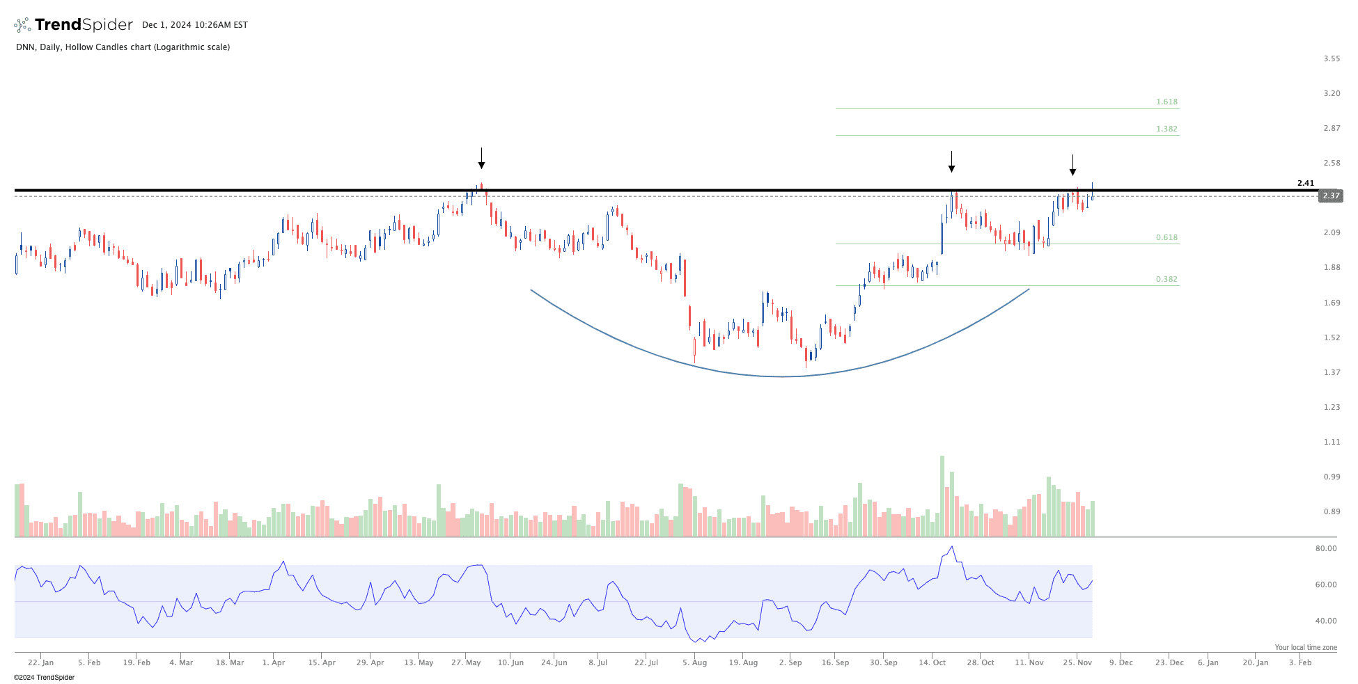Viewport: 1358px width, 684px height.
Task: Select the down arrow above the late-November peak
Action: pos(1072,166)
